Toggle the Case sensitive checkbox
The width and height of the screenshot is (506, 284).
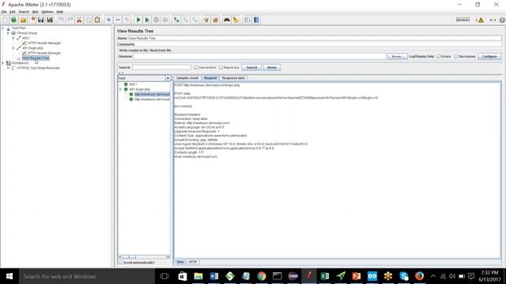[x=195, y=67]
